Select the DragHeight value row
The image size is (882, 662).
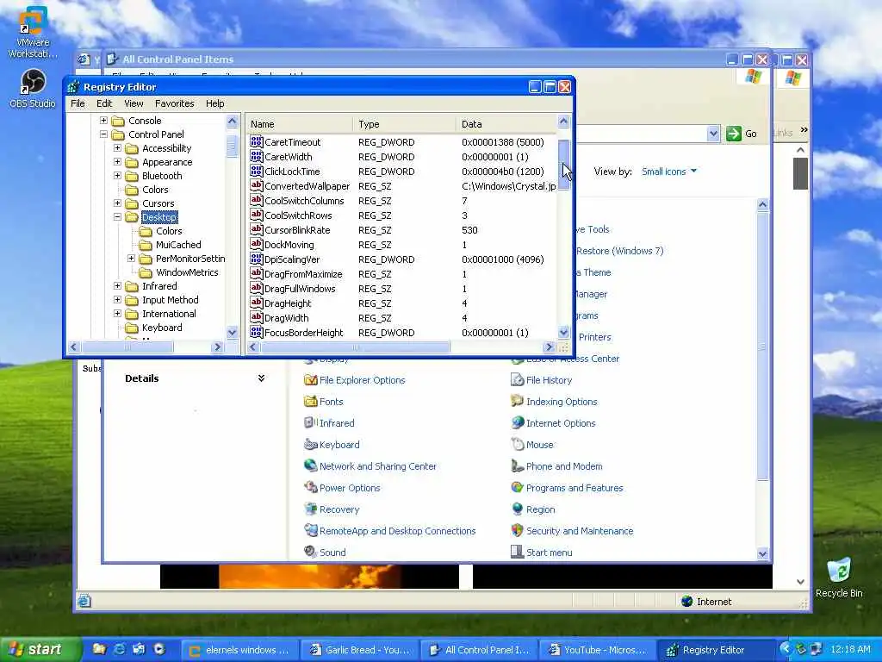click(x=402, y=303)
